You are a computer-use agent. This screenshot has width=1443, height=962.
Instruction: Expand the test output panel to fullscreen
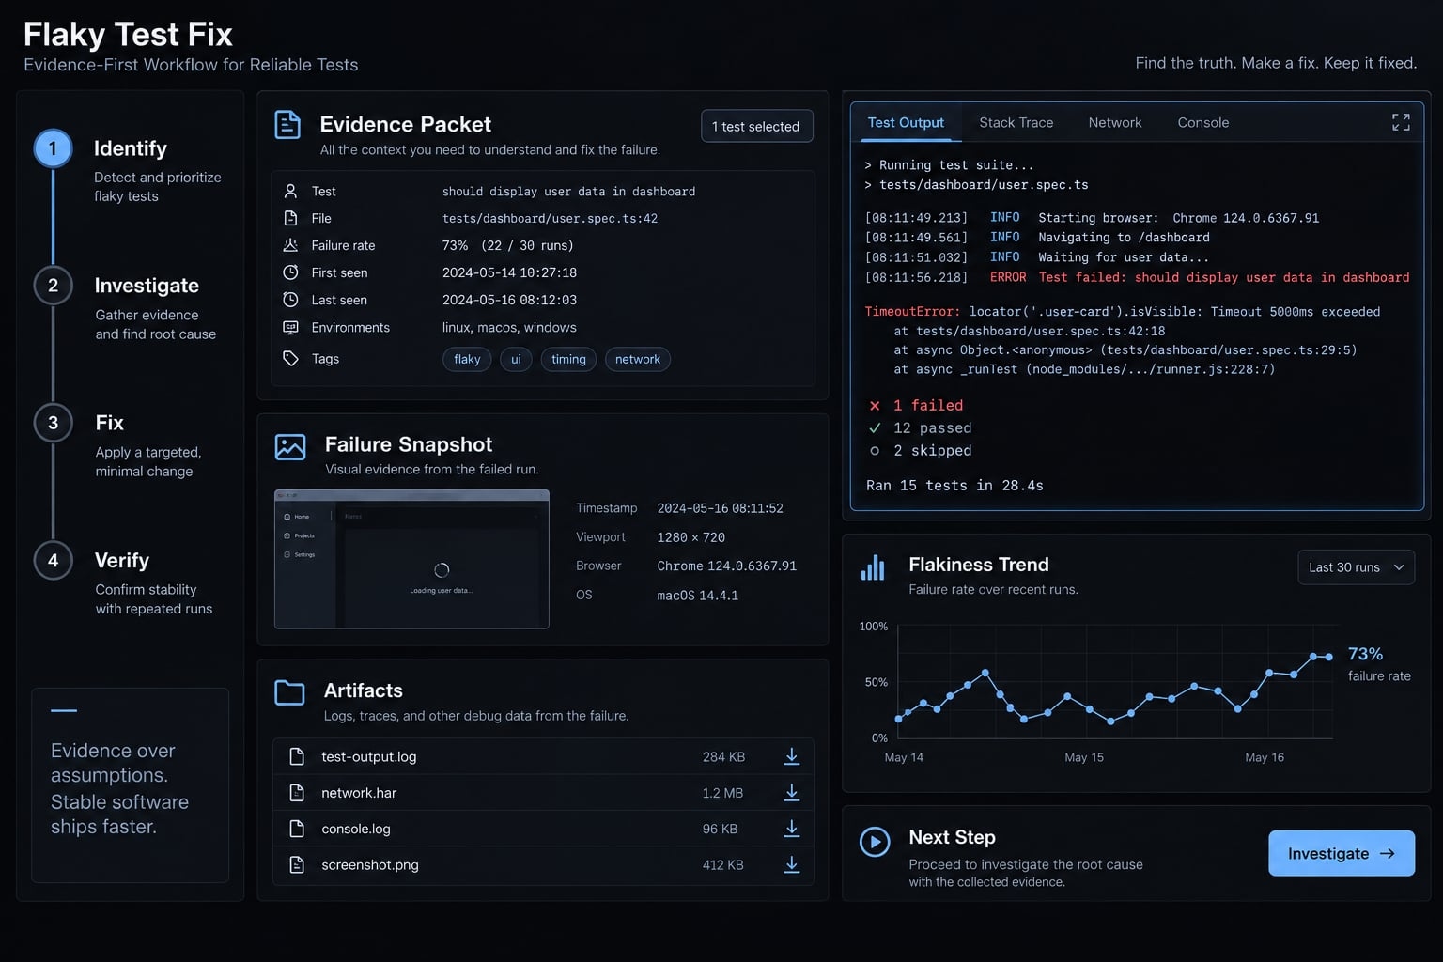click(x=1401, y=122)
